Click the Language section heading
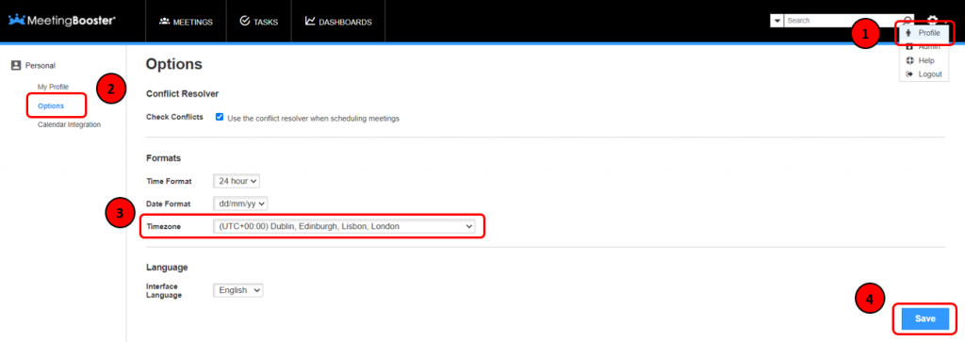Image resolution: width=965 pixels, height=342 pixels. (167, 268)
